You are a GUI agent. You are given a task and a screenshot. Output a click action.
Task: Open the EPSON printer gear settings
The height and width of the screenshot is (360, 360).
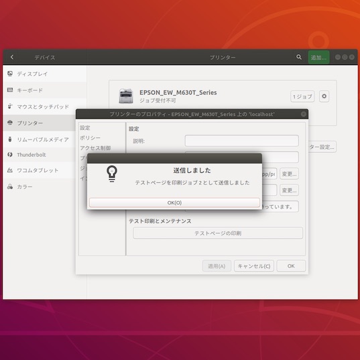(324, 96)
